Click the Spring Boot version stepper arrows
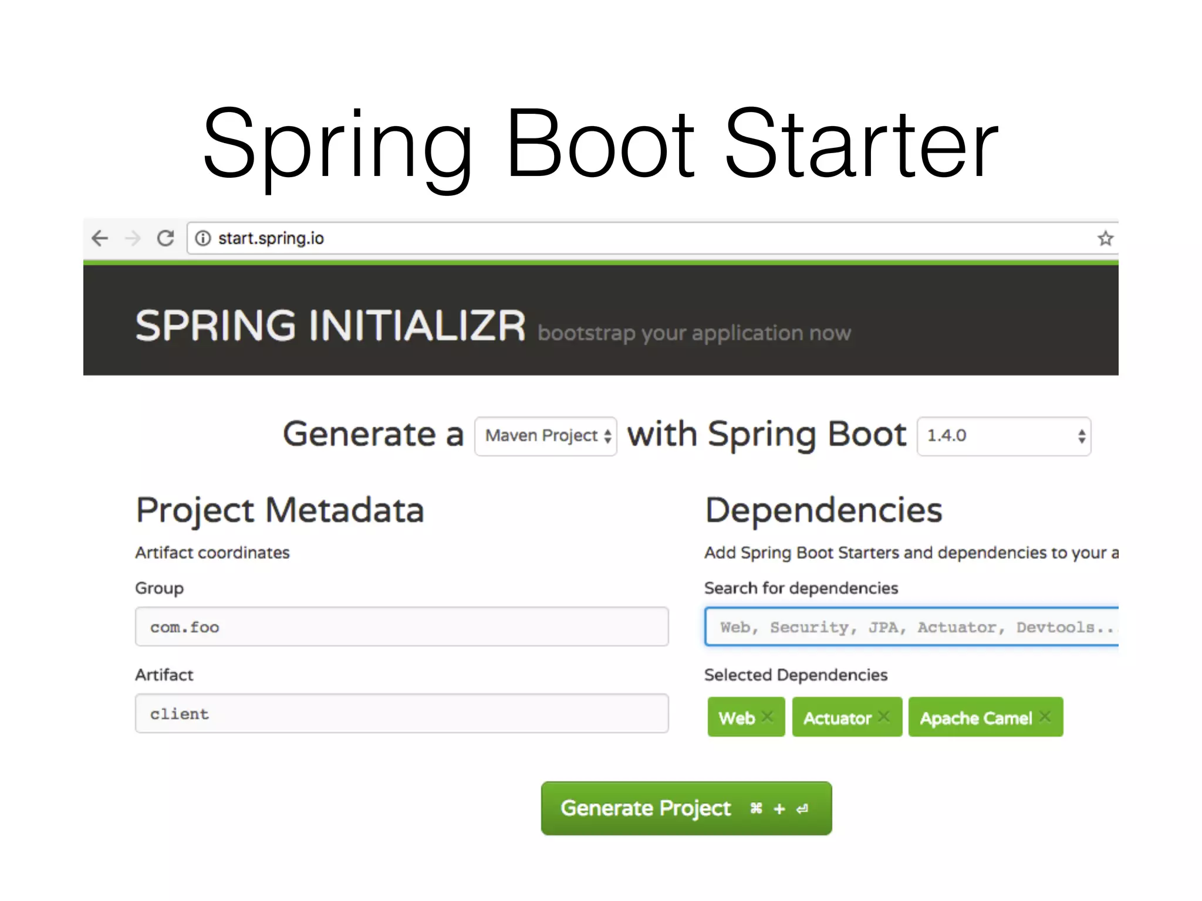Screen dimensions: 1202x901 pos(1081,436)
